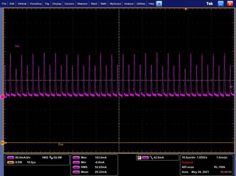This screenshot has width=236, height=176.
Task: Open the Vertical menu
Action: [x=22, y=4]
